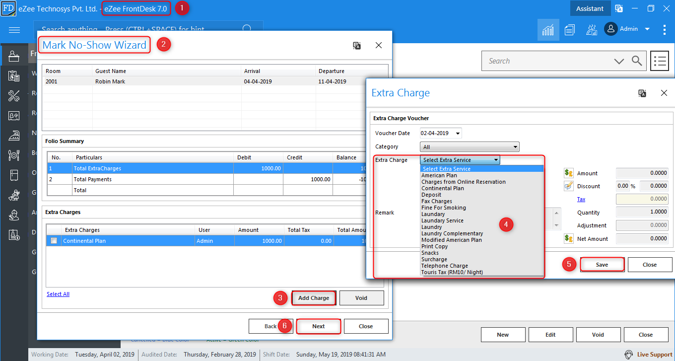Click translate icon in Extra Charge dialog header
This screenshot has width=675, height=361.
[642, 93]
